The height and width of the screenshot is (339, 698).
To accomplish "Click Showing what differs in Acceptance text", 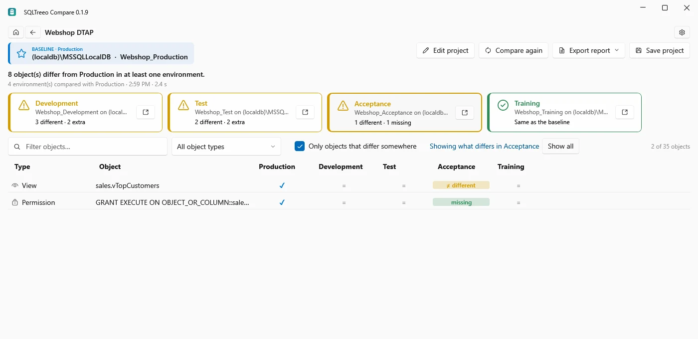I will pos(485,146).
